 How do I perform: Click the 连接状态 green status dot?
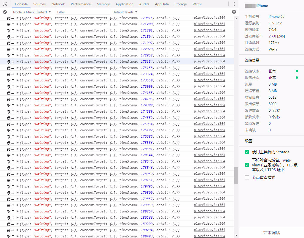click(x=297, y=71)
